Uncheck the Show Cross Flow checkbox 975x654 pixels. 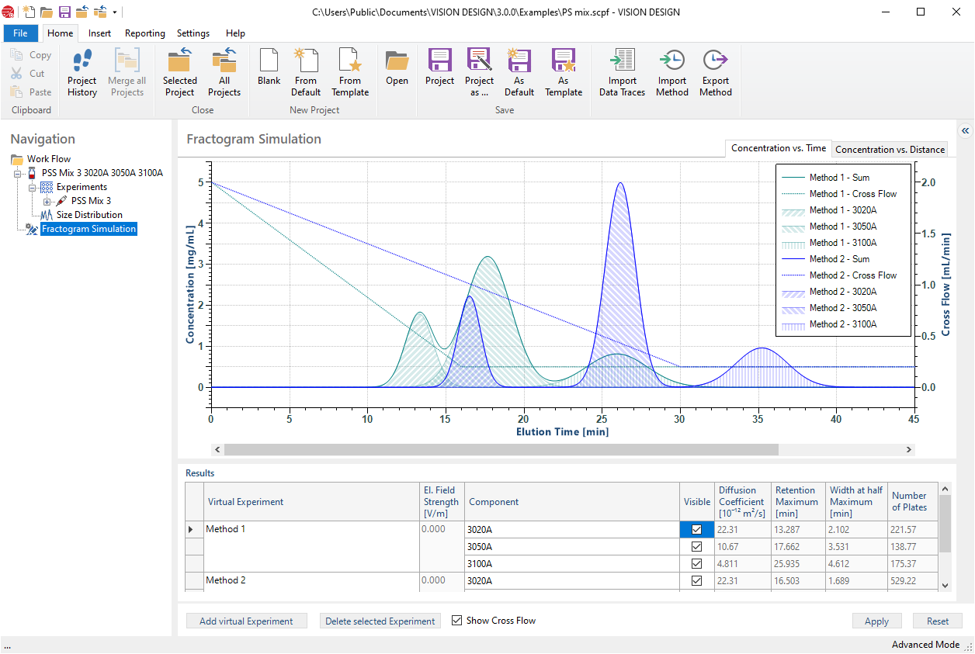[x=457, y=621]
